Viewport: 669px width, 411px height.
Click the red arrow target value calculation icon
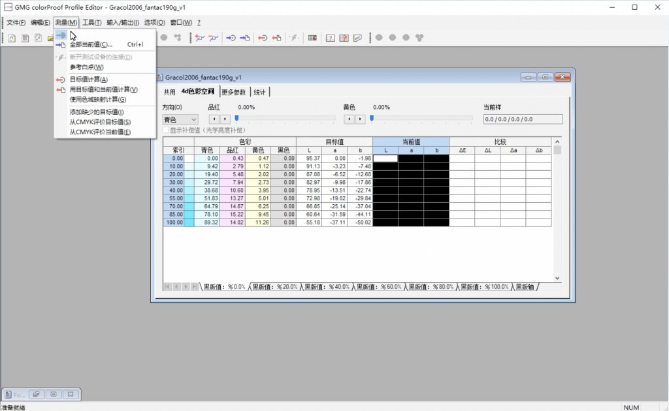coord(263,38)
